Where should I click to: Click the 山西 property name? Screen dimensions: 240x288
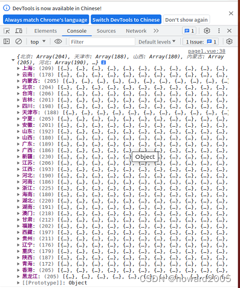point(27,138)
